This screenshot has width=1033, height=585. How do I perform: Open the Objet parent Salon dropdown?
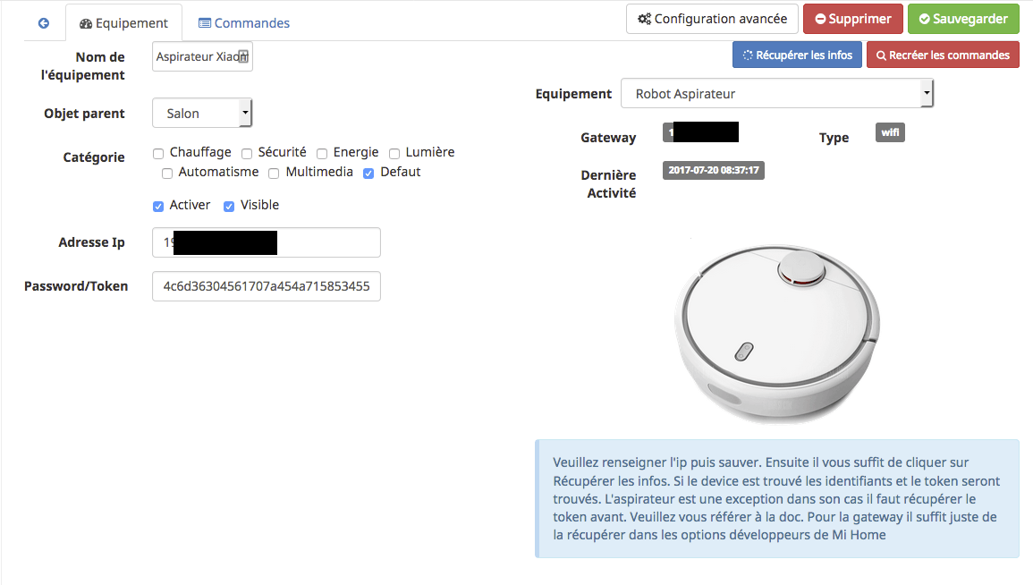tap(202, 113)
